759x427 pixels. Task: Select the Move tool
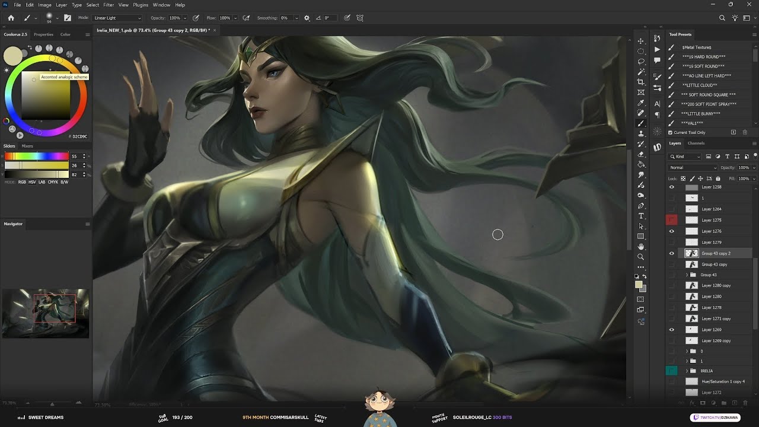(x=640, y=41)
